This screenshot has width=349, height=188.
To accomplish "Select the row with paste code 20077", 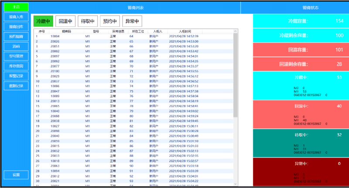I will point(133,66).
